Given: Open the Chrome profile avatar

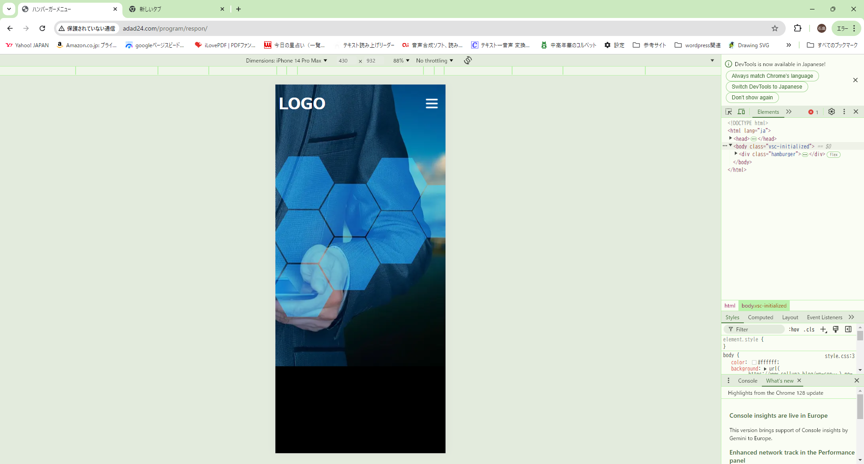Looking at the screenshot, I should tap(822, 28).
